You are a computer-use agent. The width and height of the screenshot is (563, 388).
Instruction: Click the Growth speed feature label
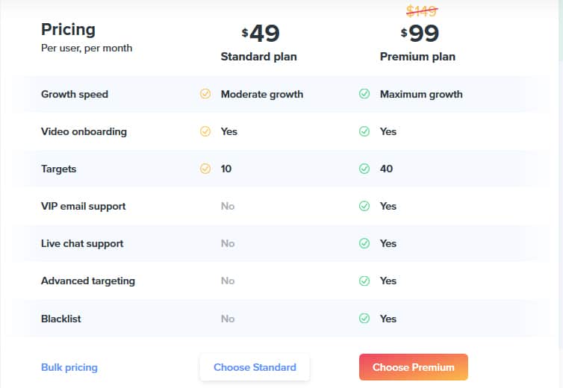[x=75, y=95]
